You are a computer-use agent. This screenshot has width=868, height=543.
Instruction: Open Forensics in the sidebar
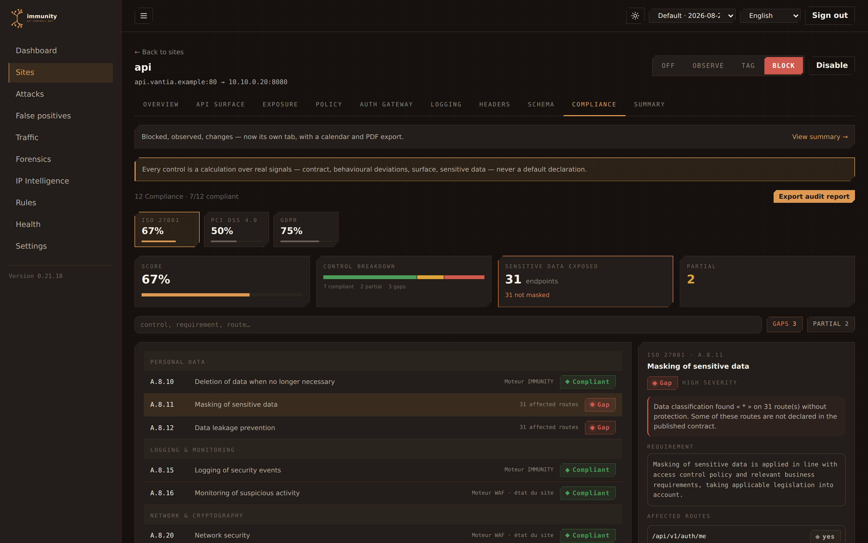click(x=60, y=159)
